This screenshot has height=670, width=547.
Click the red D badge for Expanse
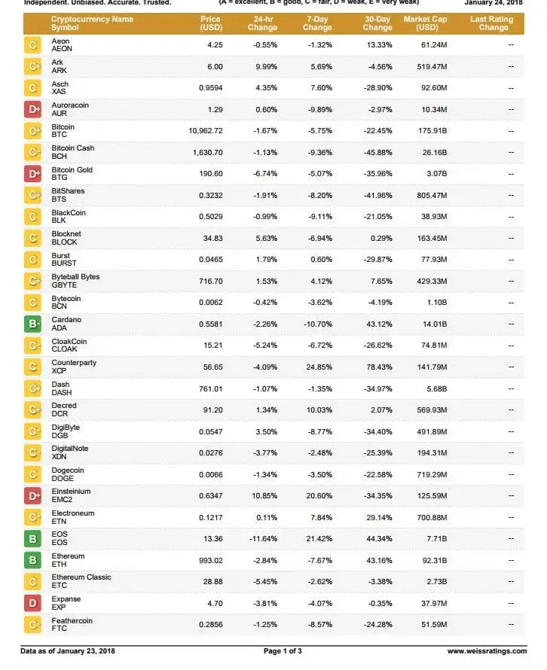(x=33, y=603)
